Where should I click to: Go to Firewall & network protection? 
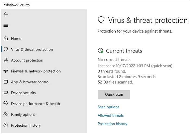click(36, 71)
